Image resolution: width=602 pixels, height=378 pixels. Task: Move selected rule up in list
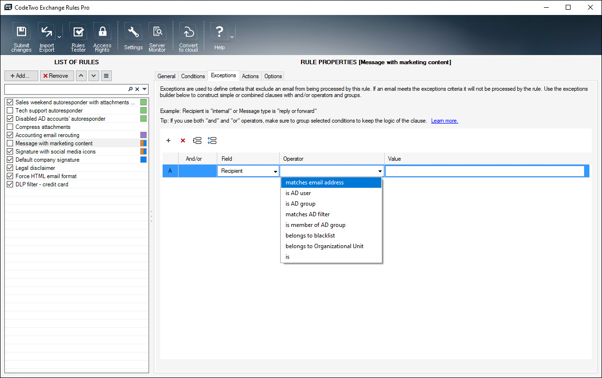[81, 76]
